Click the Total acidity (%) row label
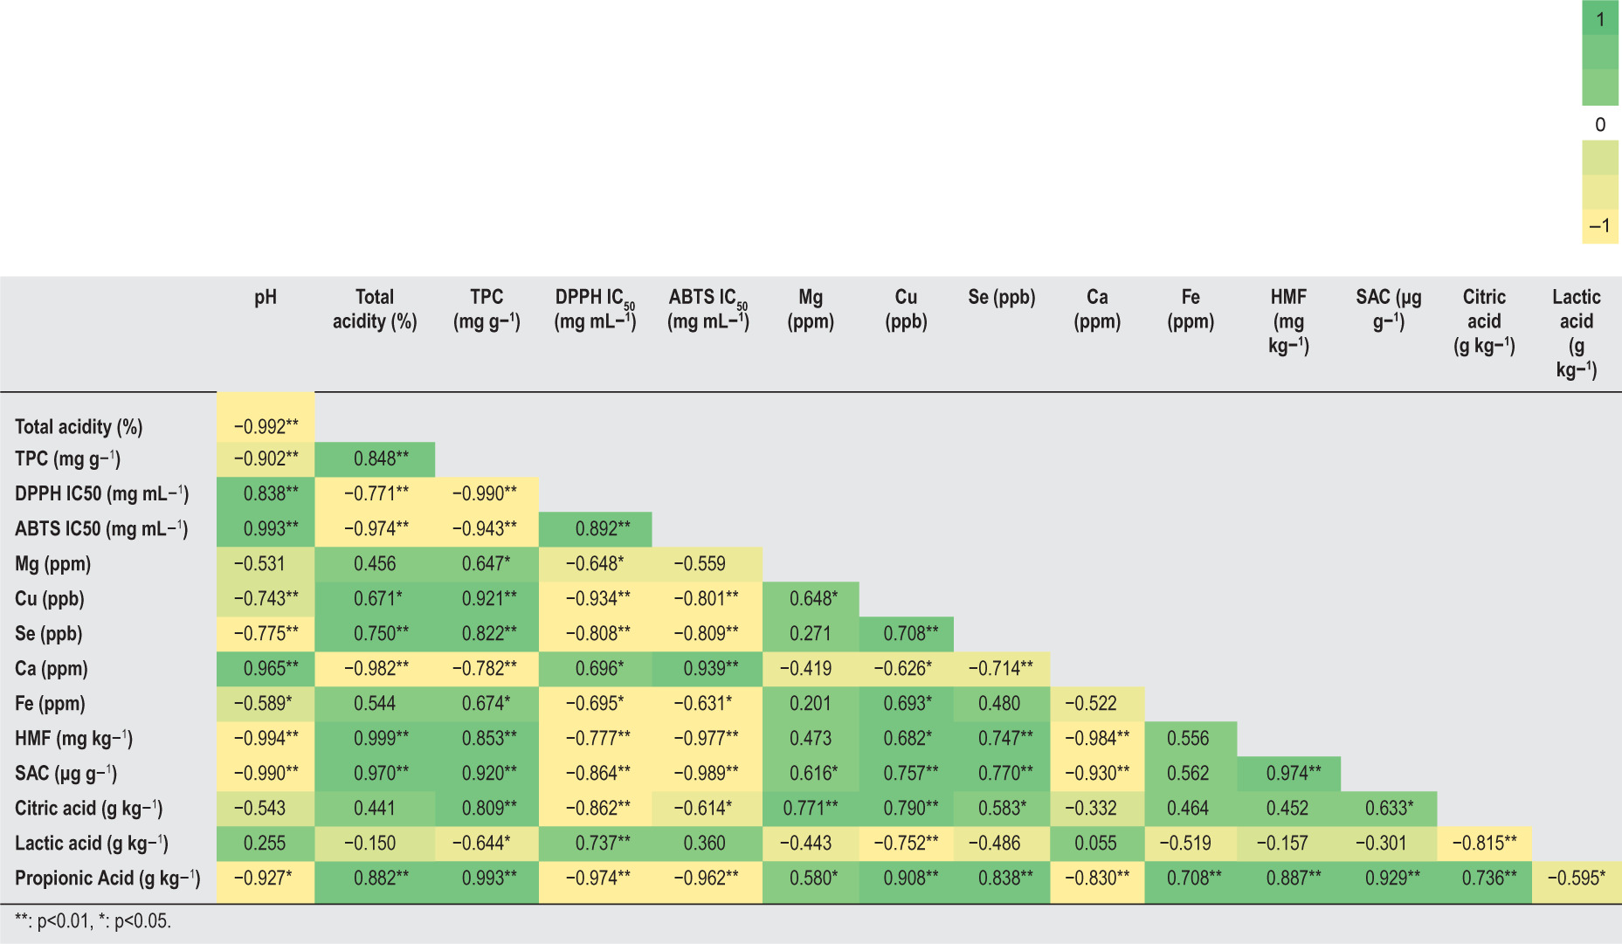 [79, 427]
